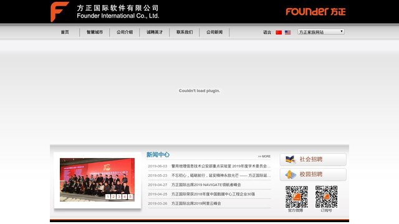Open the 中国数据中心工程企业30强 article
Viewport: 399px width, 224px height.
pyautogui.click(x=213, y=194)
